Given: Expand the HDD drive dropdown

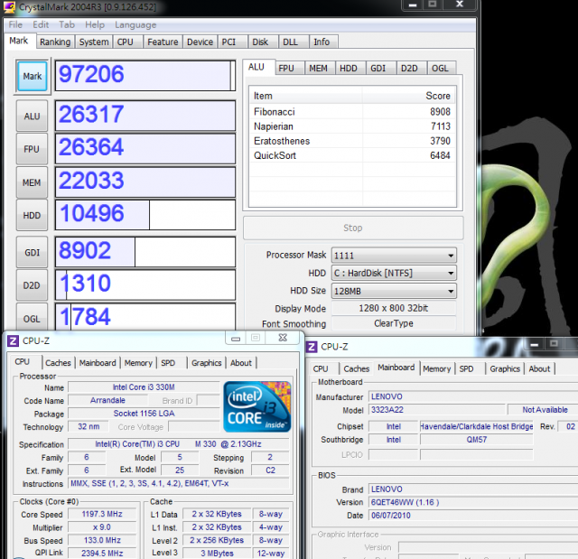Looking at the screenshot, I should pyautogui.click(x=451, y=273).
